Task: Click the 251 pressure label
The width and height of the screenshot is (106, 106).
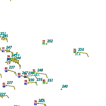Action: tap(3, 33)
